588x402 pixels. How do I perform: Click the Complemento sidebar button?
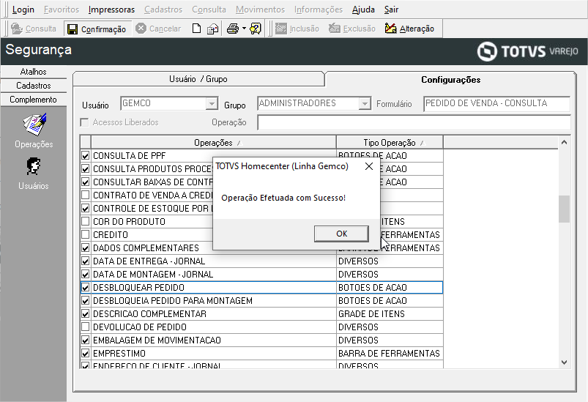coord(34,100)
